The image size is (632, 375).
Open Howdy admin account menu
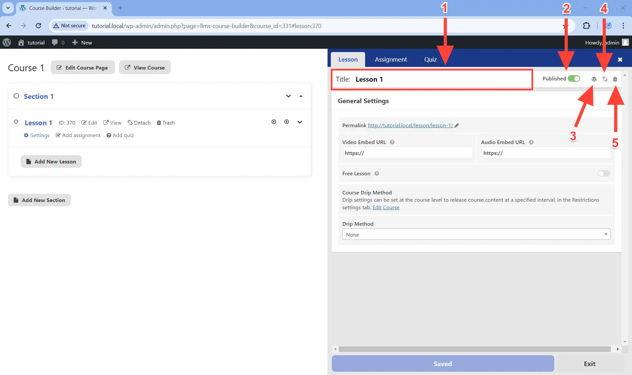point(607,43)
